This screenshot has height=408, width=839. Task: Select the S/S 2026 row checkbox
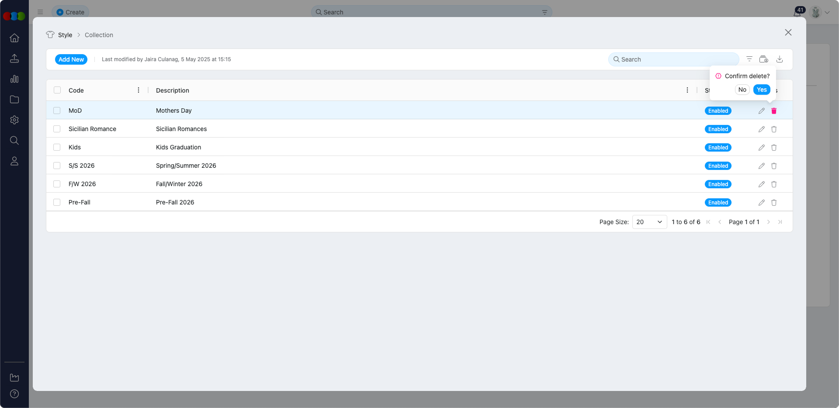tap(57, 166)
